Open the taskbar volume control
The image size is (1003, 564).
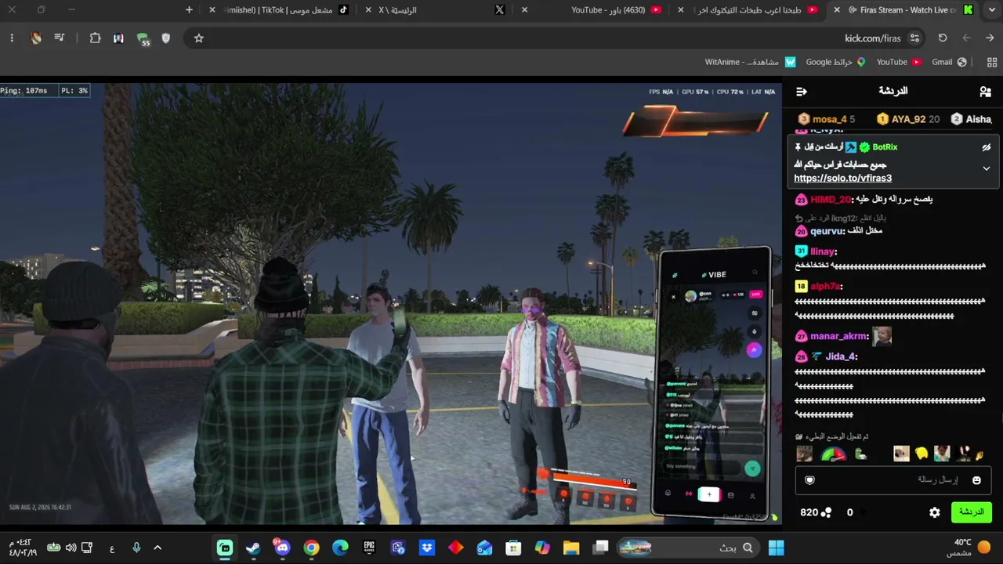[x=71, y=548]
